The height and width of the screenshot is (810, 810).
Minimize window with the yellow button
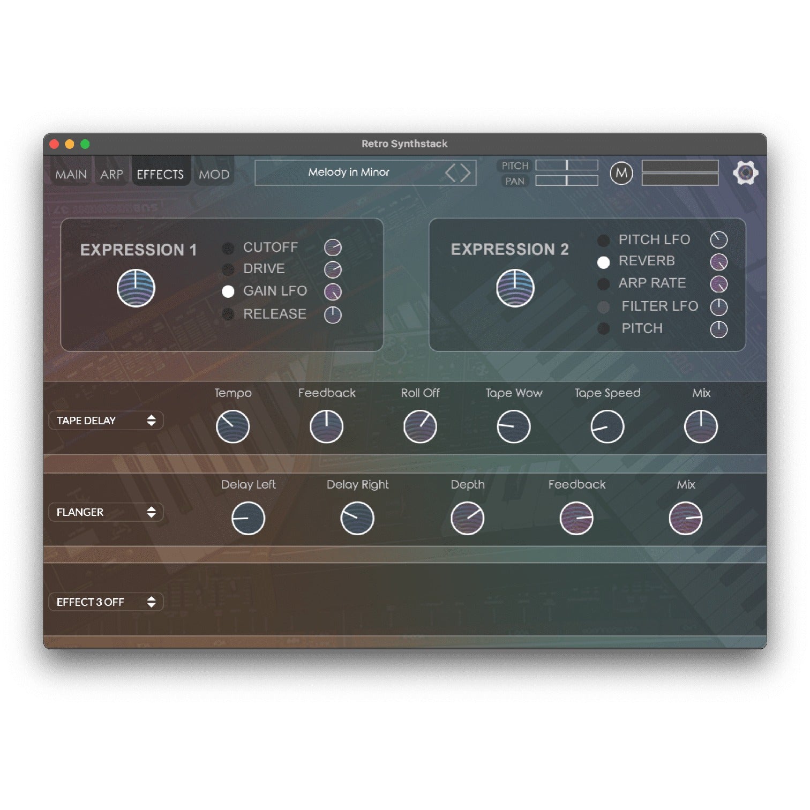click(69, 144)
